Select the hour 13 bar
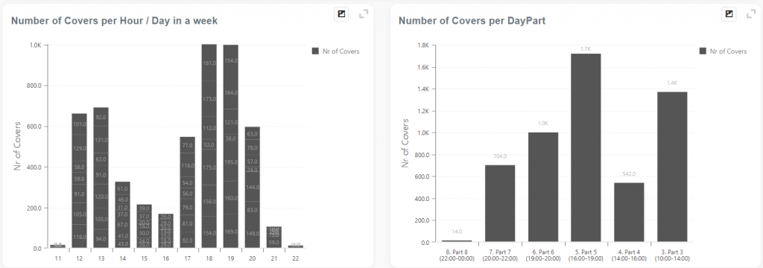 point(101,177)
